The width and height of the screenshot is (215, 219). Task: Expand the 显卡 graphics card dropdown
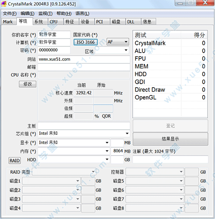pyautogui.click(x=74, y=142)
